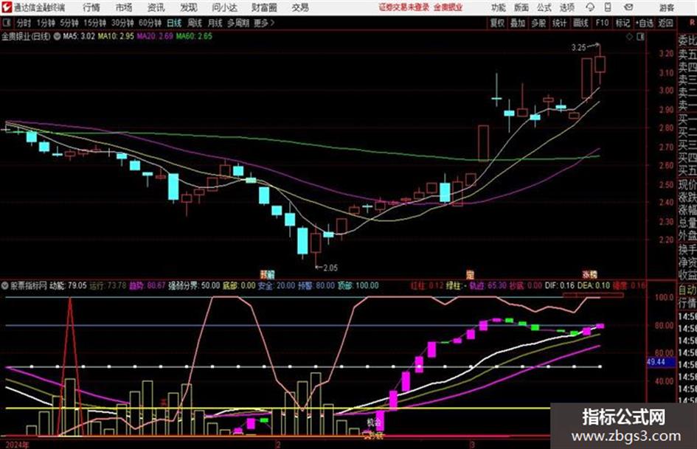The width and height of the screenshot is (697, 449).
Task: Select the 月线 monthly period tab
Action: point(215,23)
